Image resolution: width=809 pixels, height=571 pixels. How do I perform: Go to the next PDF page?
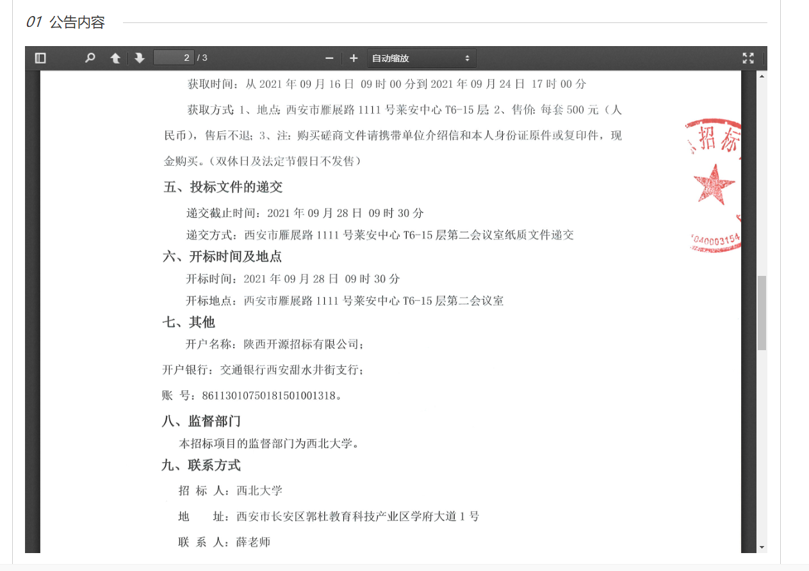(140, 58)
